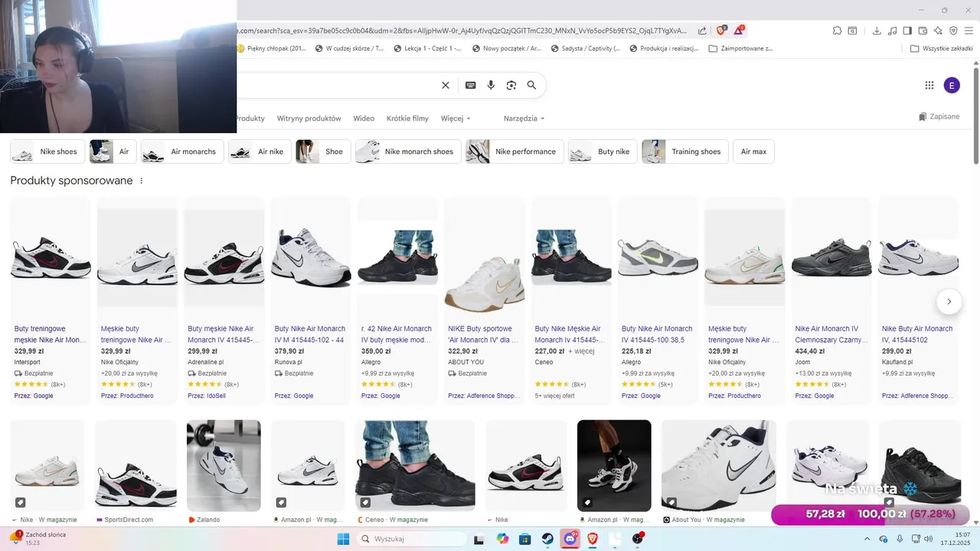This screenshot has width=980, height=551.
Task: Open Brave Shields lion icon
Action: (721, 31)
